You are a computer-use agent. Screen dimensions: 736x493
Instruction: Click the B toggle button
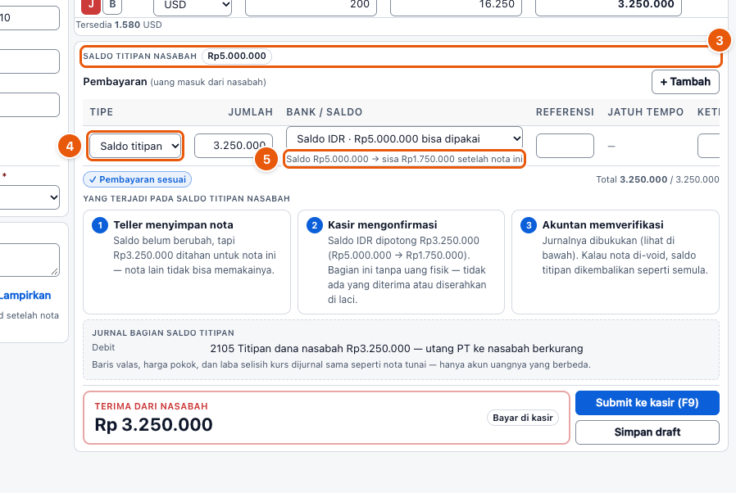(x=112, y=6)
